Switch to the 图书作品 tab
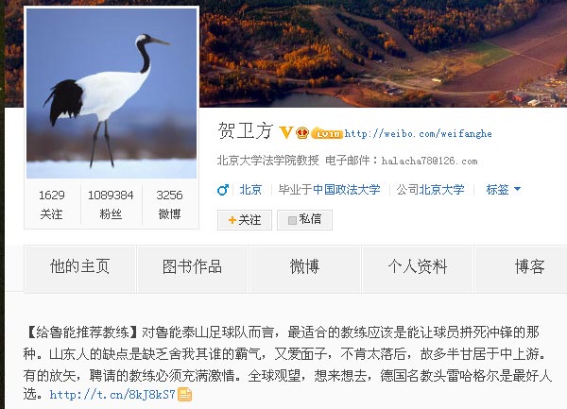This screenshot has height=409, width=567. (x=193, y=267)
